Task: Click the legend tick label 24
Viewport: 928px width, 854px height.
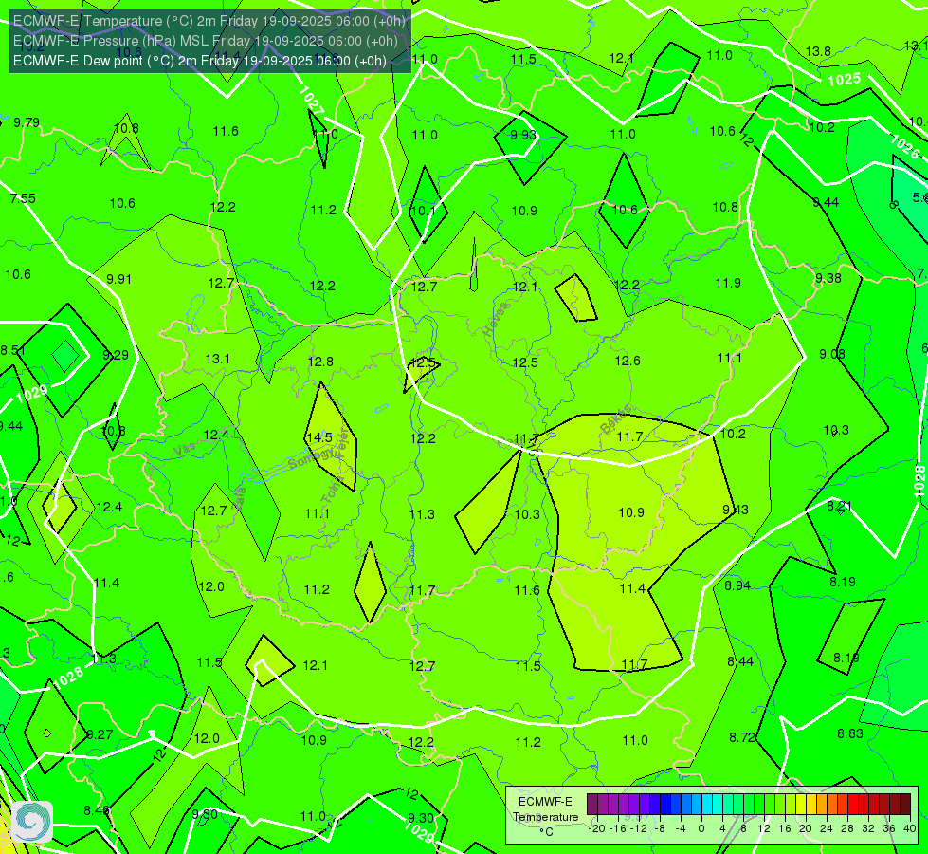Action: click(x=827, y=828)
